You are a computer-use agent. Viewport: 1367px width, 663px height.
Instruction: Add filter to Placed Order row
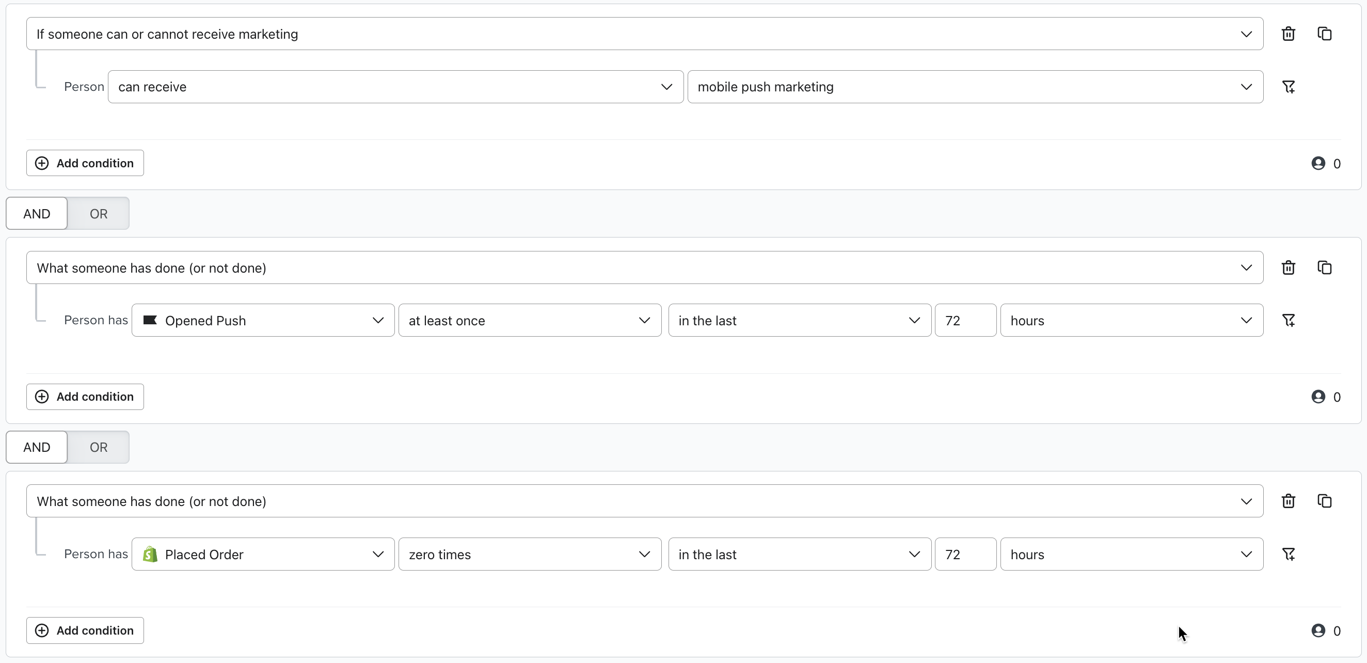1288,554
